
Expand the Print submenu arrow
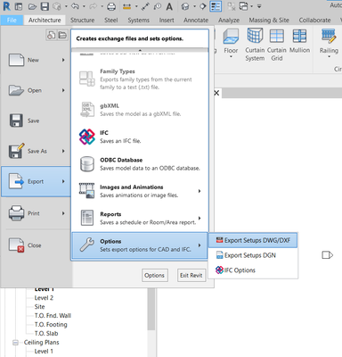tap(63, 213)
